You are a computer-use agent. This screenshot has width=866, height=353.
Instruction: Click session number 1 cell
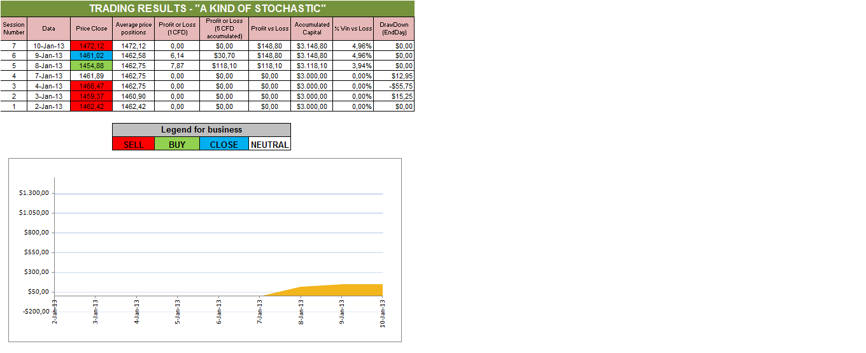click(x=14, y=106)
